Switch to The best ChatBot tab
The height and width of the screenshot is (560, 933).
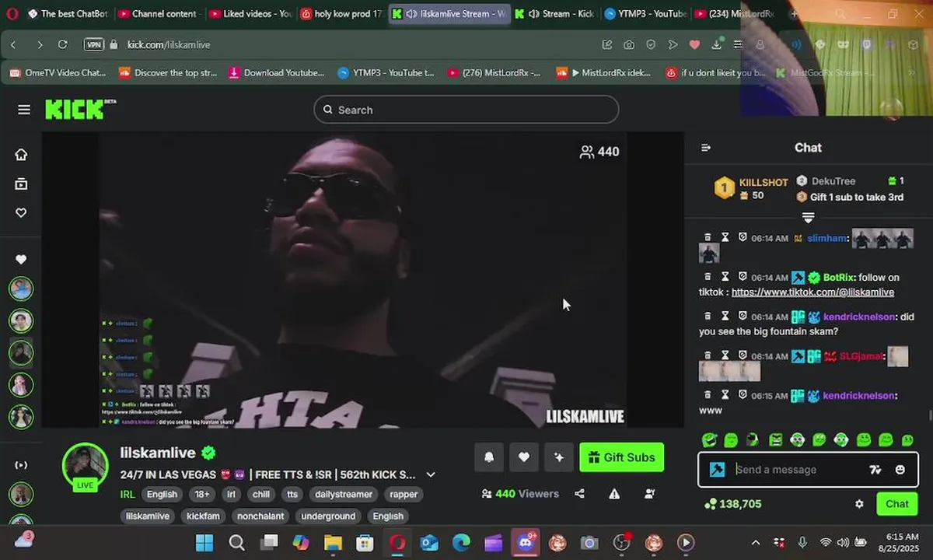(x=67, y=14)
